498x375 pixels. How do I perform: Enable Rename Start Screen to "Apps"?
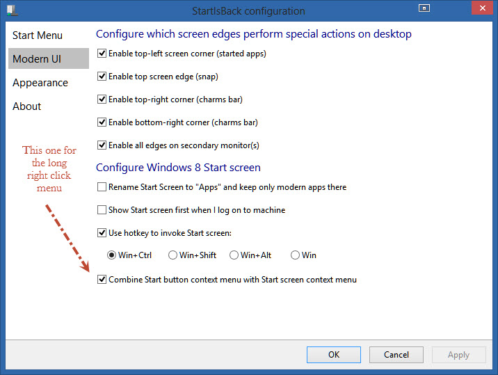(102, 187)
